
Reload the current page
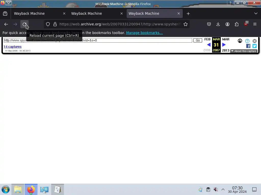click(x=24, y=24)
